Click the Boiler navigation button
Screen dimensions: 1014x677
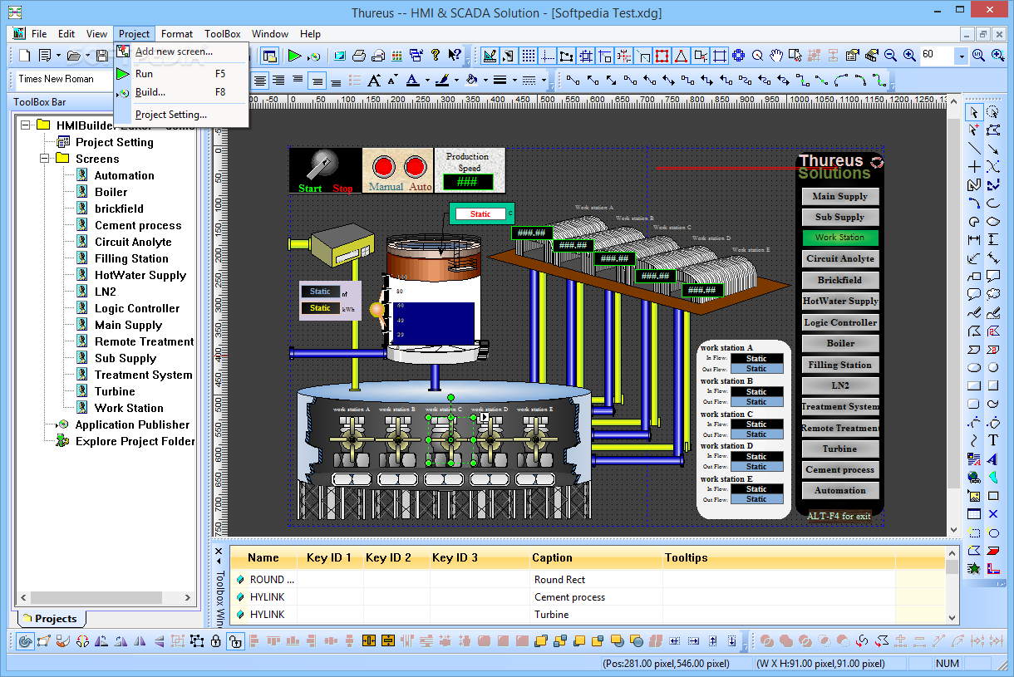pos(839,343)
